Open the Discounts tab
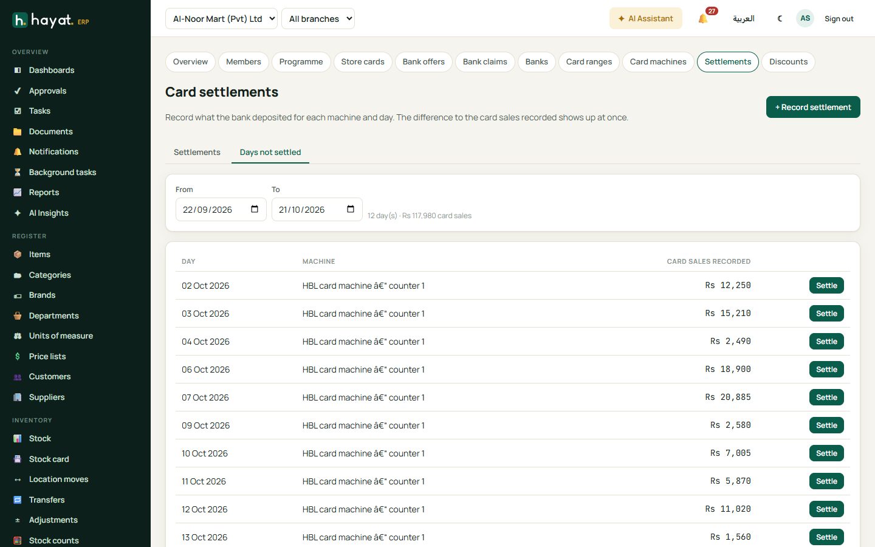875x547 pixels. (788, 62)
